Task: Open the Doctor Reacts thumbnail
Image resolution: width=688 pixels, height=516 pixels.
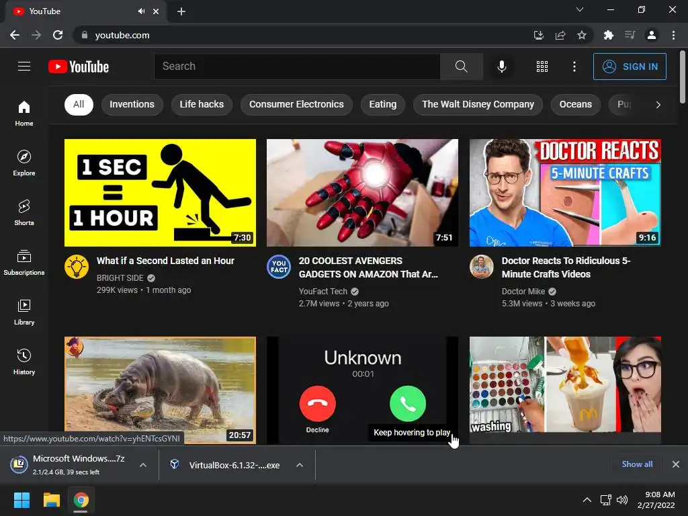Action: click(x=565, y=193)
